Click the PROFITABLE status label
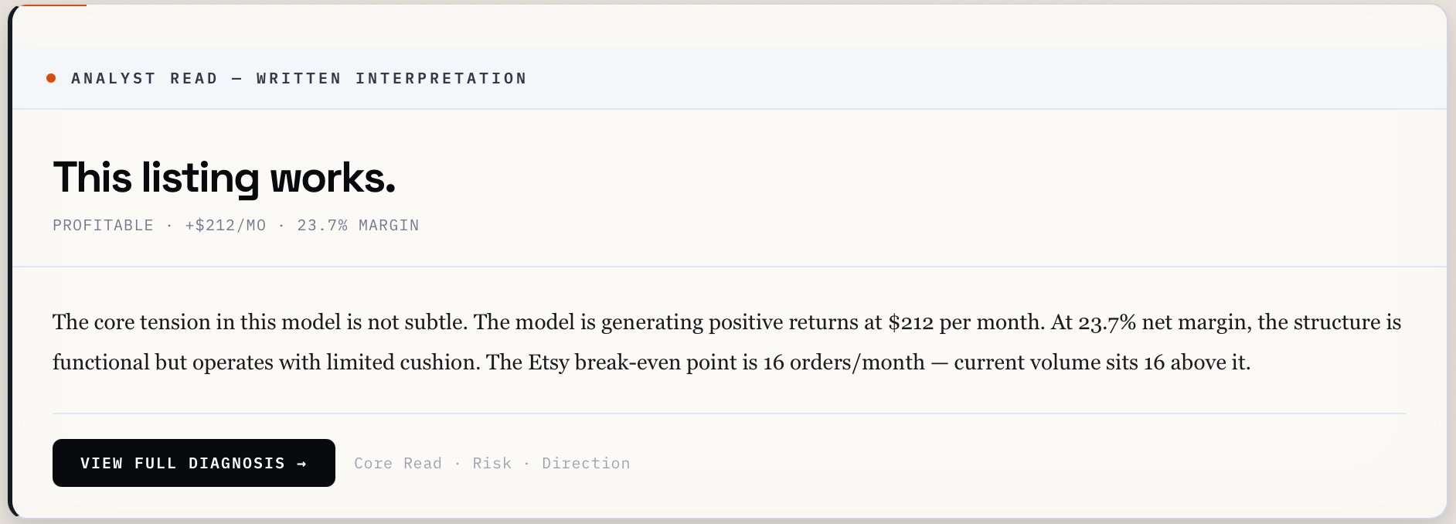 (103, 225)
